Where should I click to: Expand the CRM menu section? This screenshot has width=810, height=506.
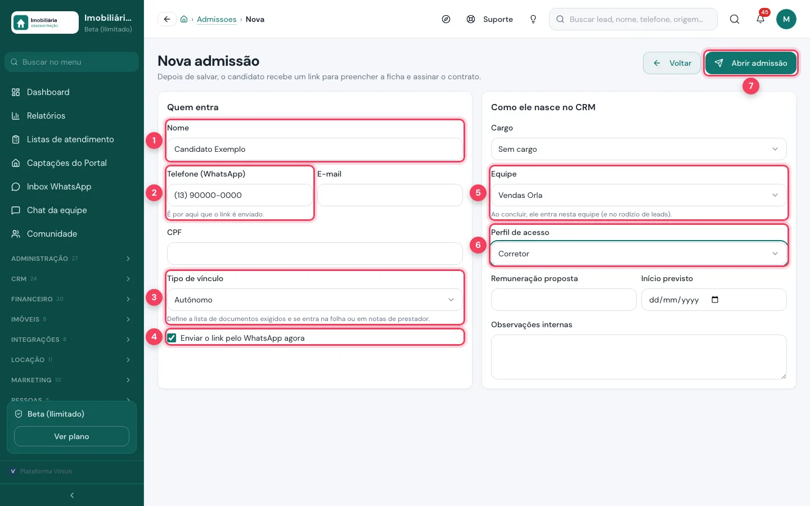71,279
